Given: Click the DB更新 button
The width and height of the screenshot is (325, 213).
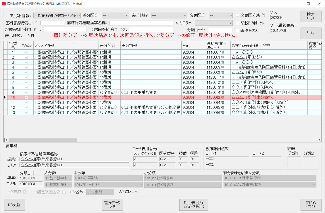Looking at the screenshot, I should pos(14,205).
